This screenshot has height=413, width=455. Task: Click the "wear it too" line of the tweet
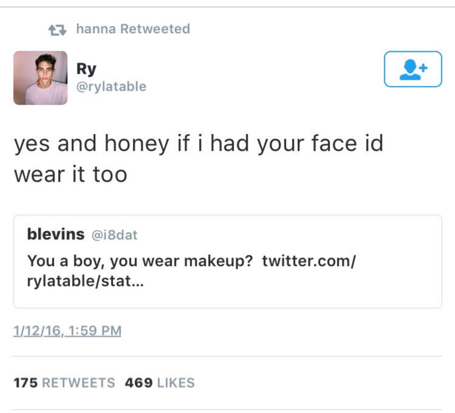[71, 175]
